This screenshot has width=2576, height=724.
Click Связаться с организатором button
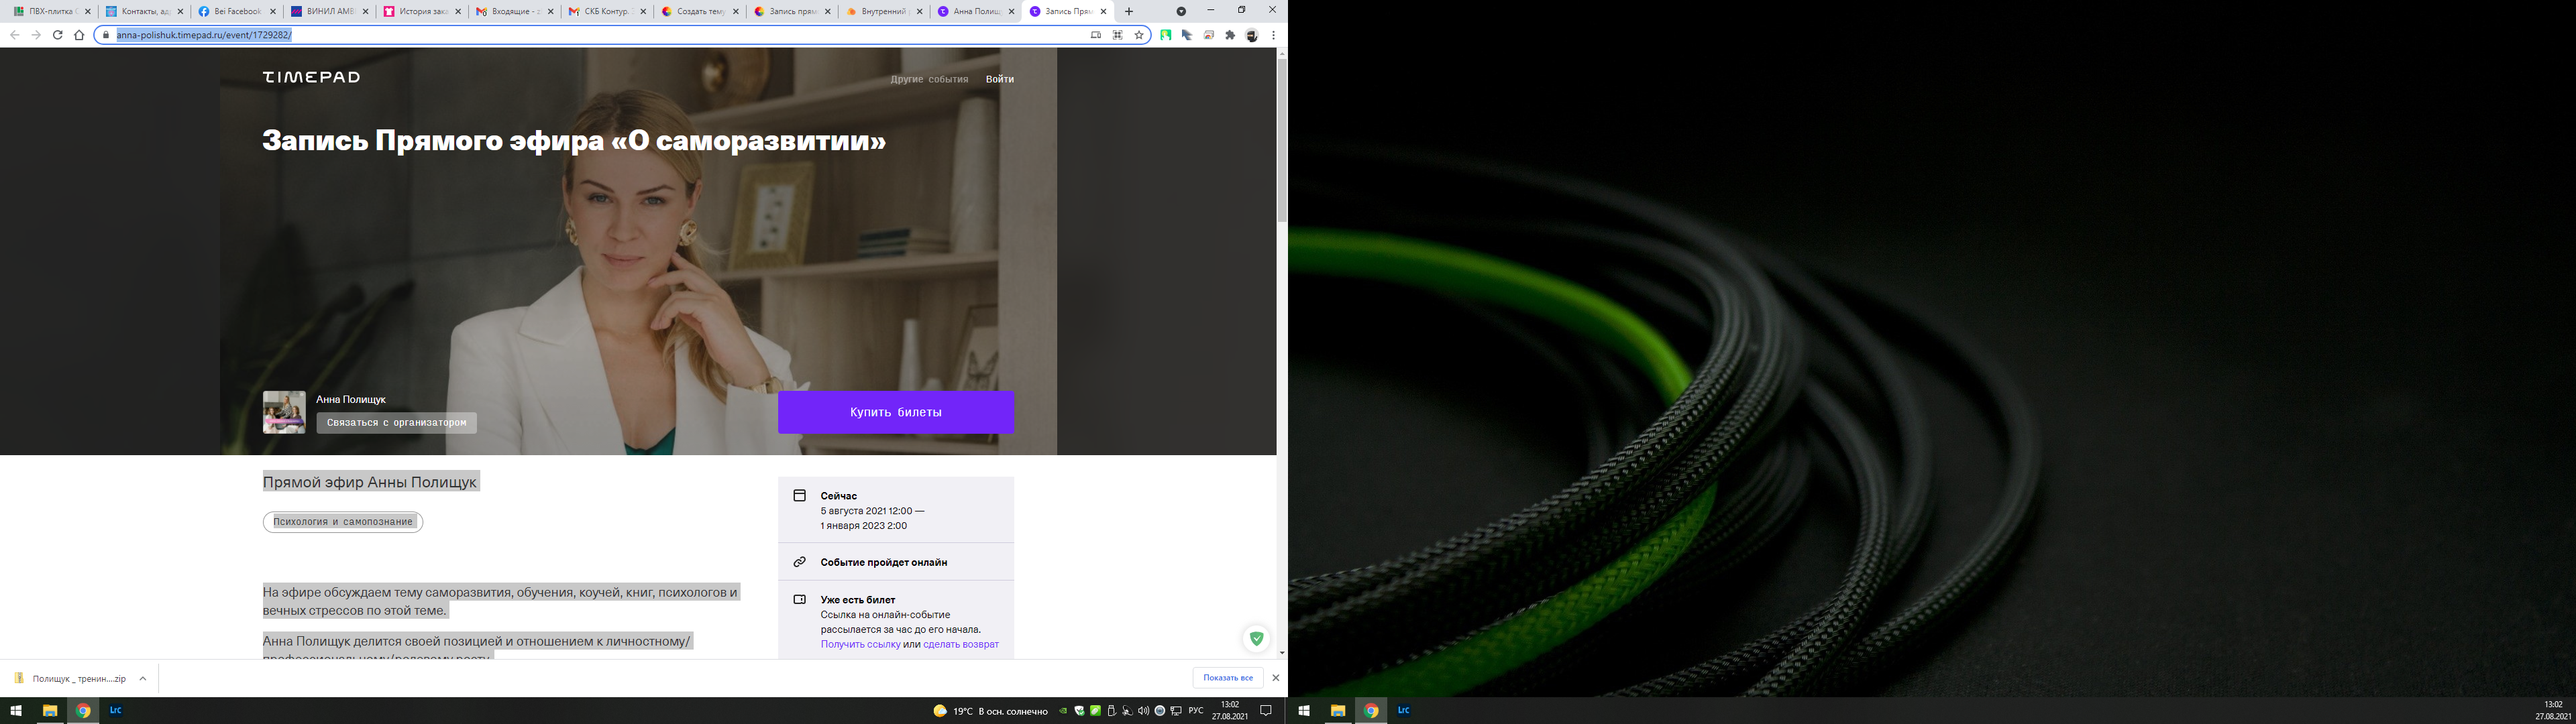point(396,423)
